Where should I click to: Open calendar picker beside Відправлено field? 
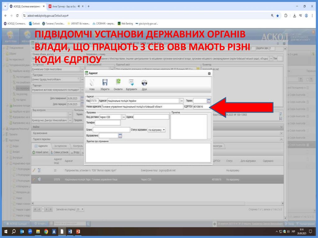(120, 136)
